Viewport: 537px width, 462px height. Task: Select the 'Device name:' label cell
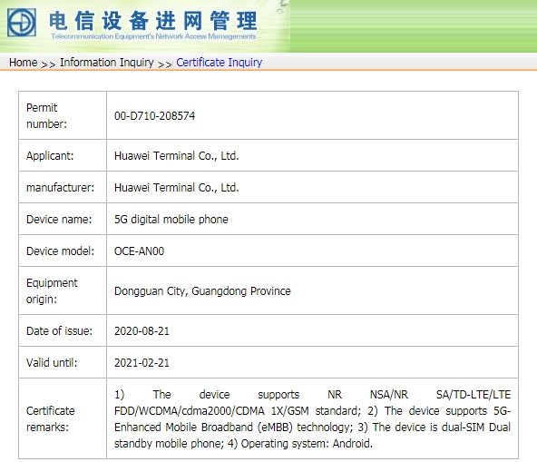[x=63, y=220]
